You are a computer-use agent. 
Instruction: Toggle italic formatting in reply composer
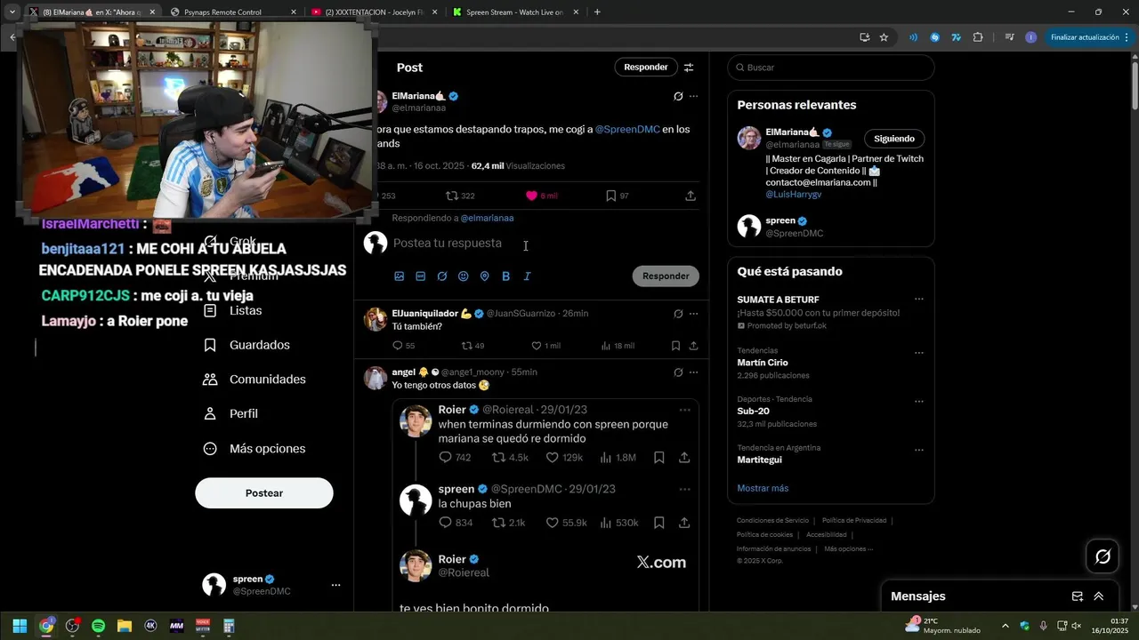pyautogui.click(x=527, y=276)
